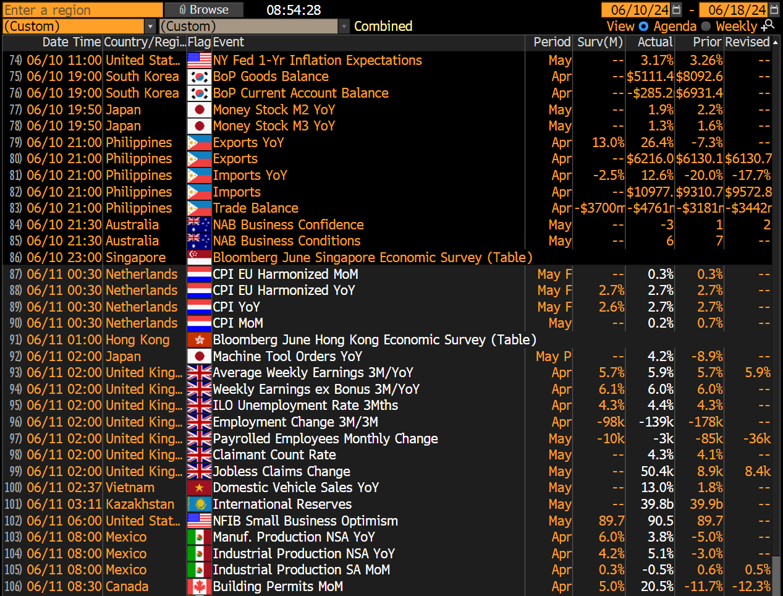Image resolution: width=783 pixels, height=596 pixels.
Task: Click the Enter a region input field
Action: [x=83, y=10]
